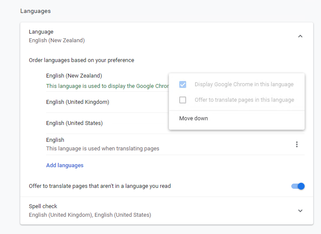Expand the Spell check section
321x234 pixels.
(300, 211)
